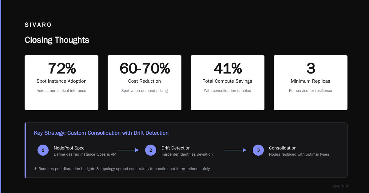Click the NodePool Spec step label
The image size is (369, 193).
[69, 148]
